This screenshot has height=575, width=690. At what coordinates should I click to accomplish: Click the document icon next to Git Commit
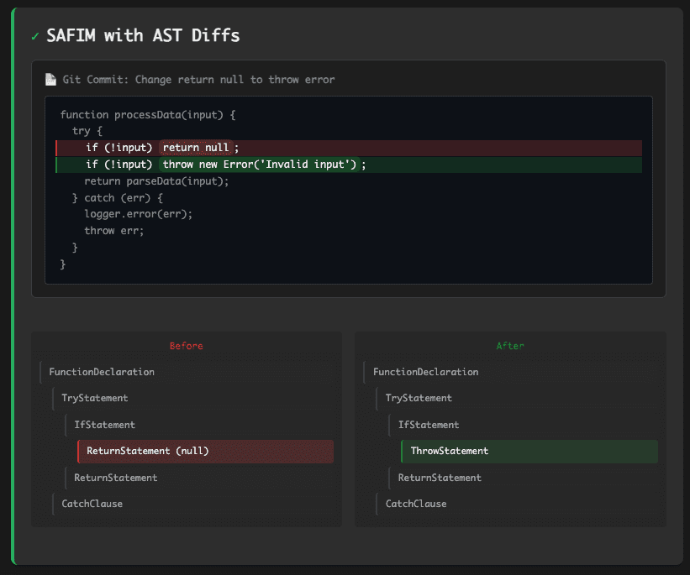(x=51, y=80)
